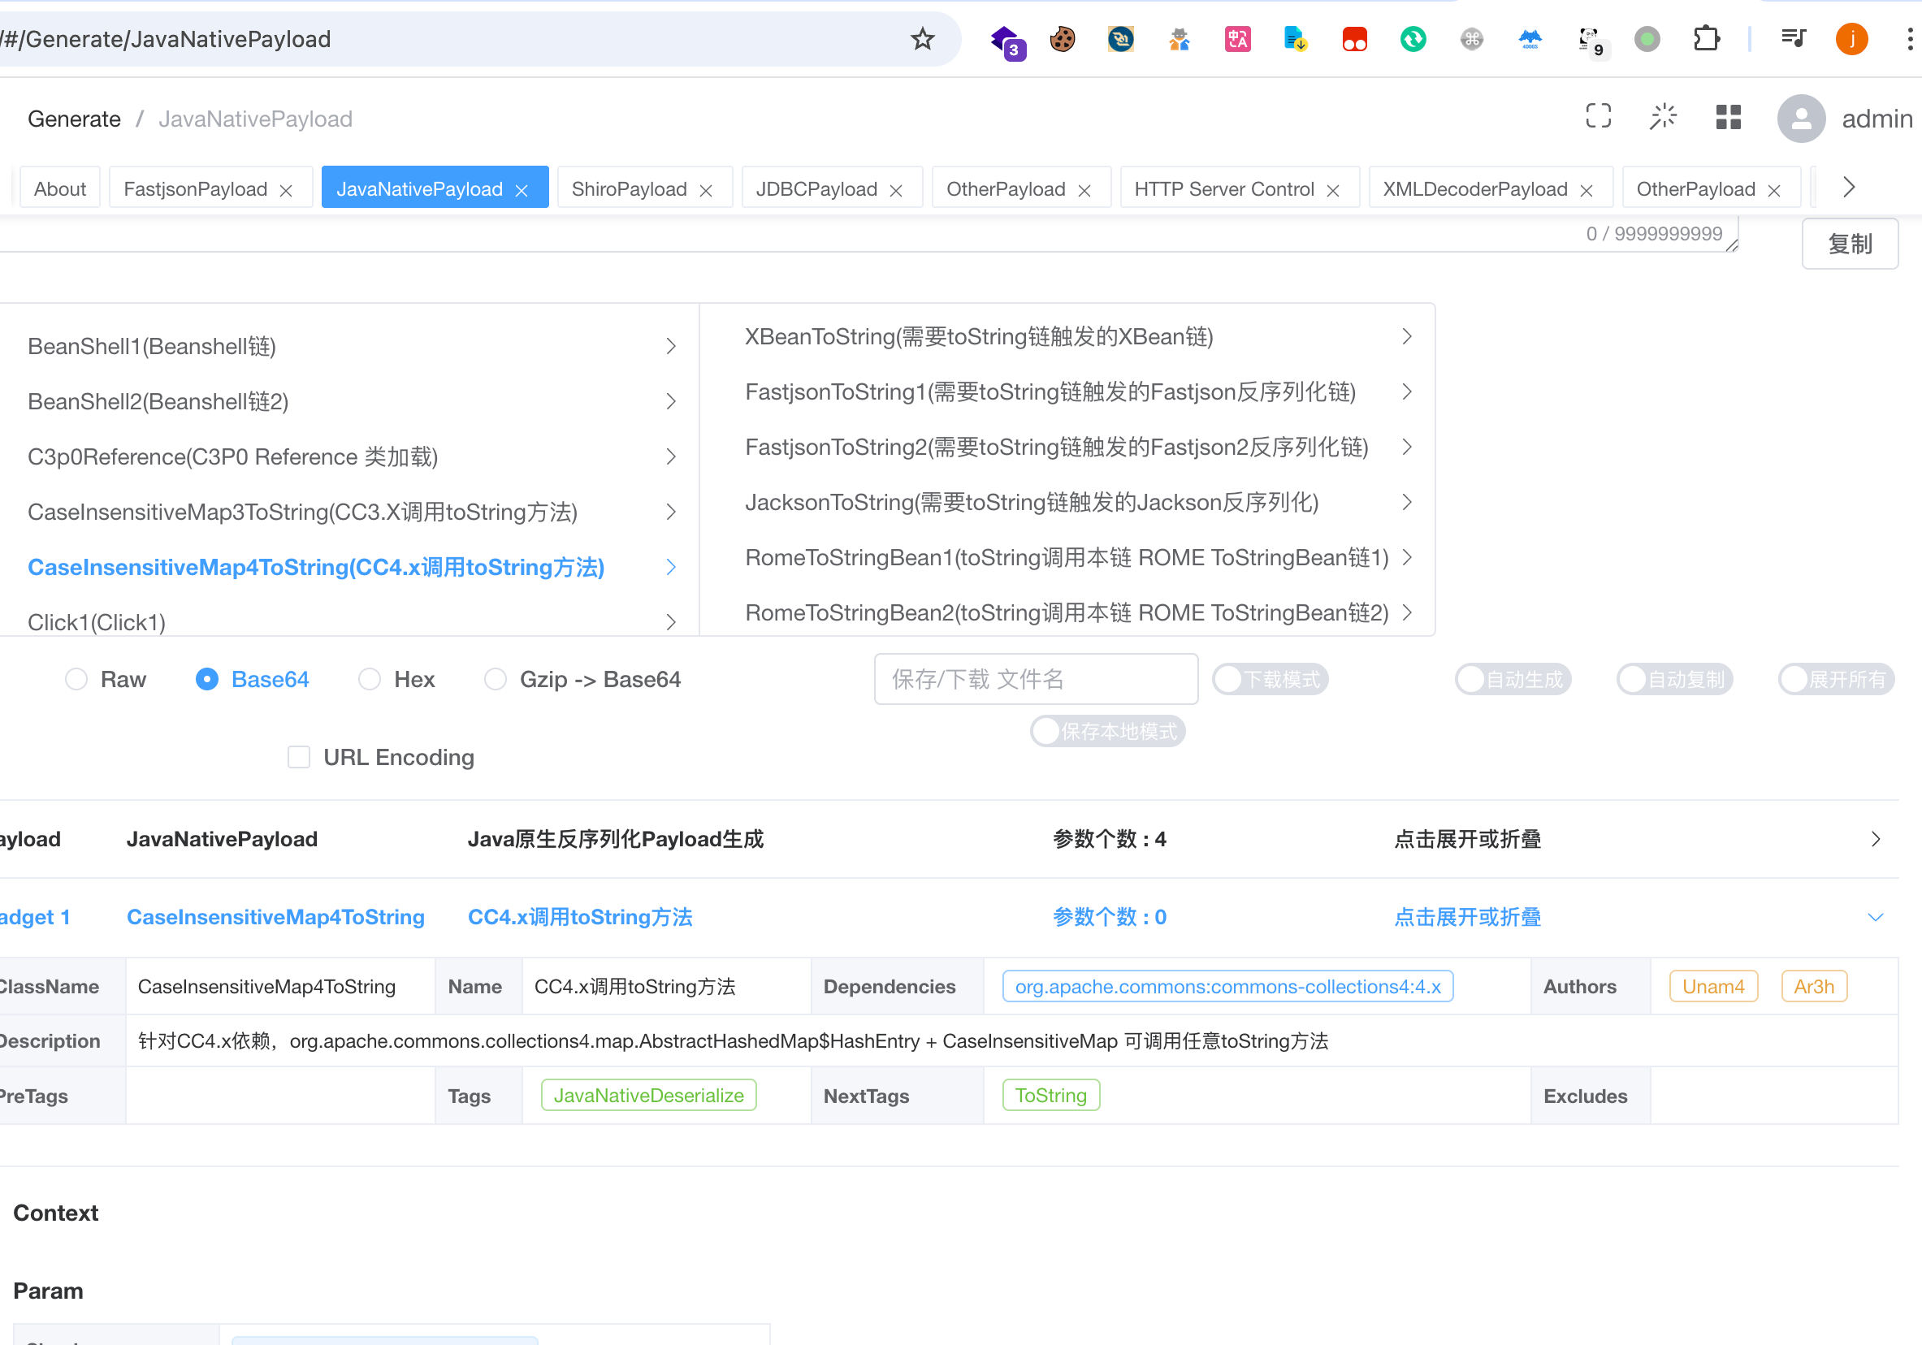The width and height of the screenshot is (1922, 1345).
Task: Click the theme sparkle icon in header
Action: coord(1663,117)
